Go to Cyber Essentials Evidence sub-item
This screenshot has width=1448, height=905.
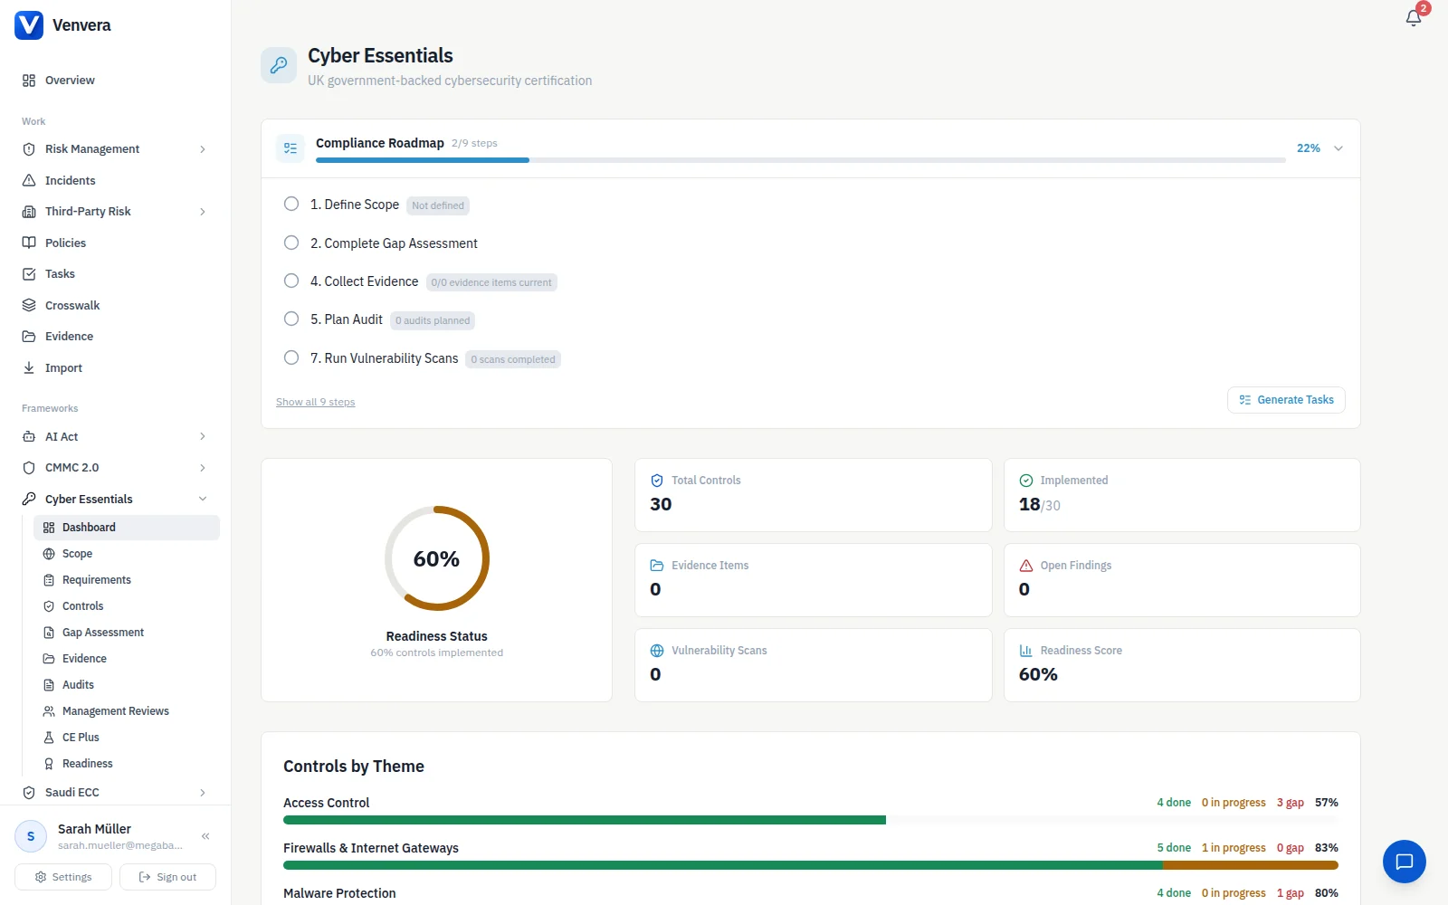coord(127,659)
